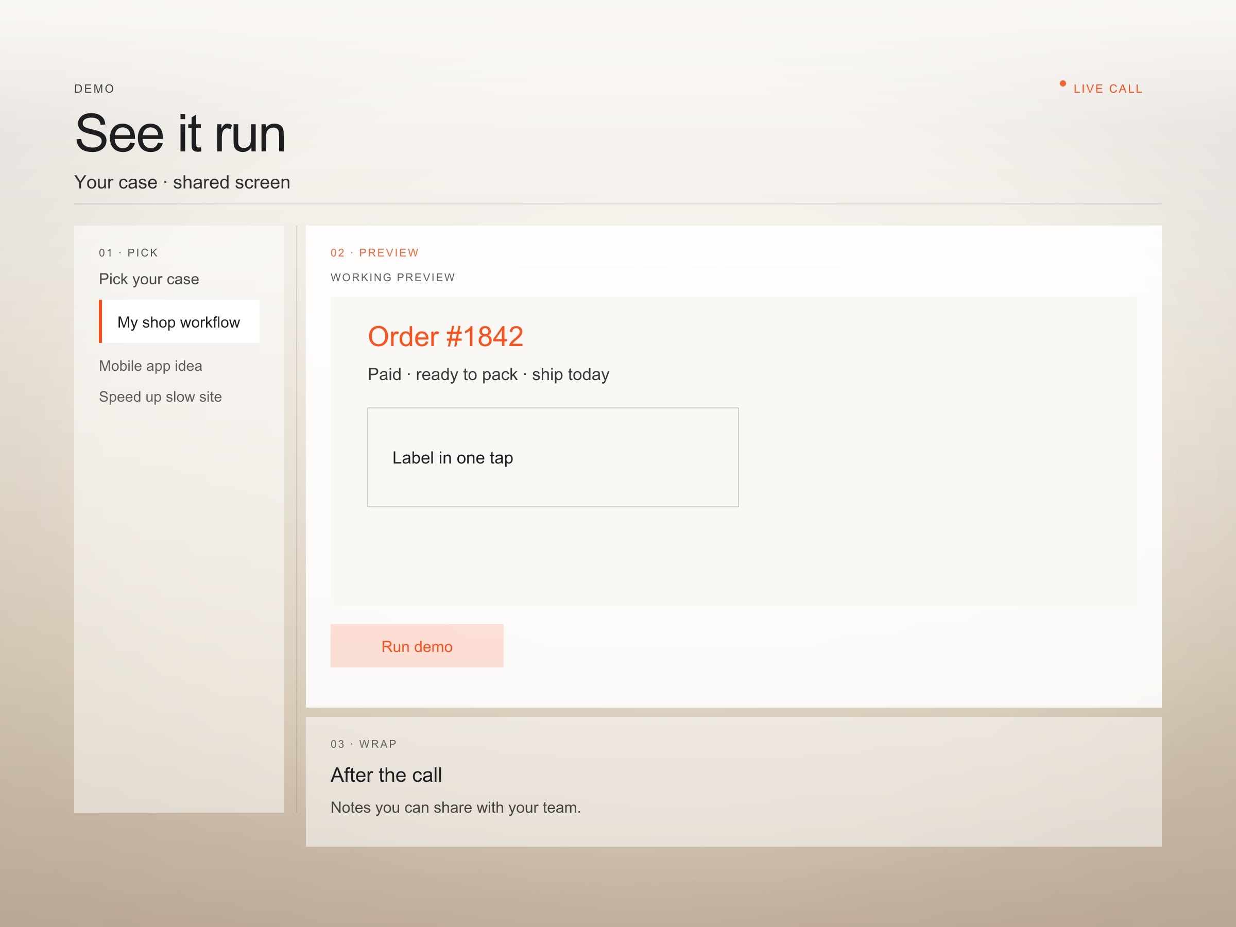Click the Pick your case heading

[x=149, y=279]
